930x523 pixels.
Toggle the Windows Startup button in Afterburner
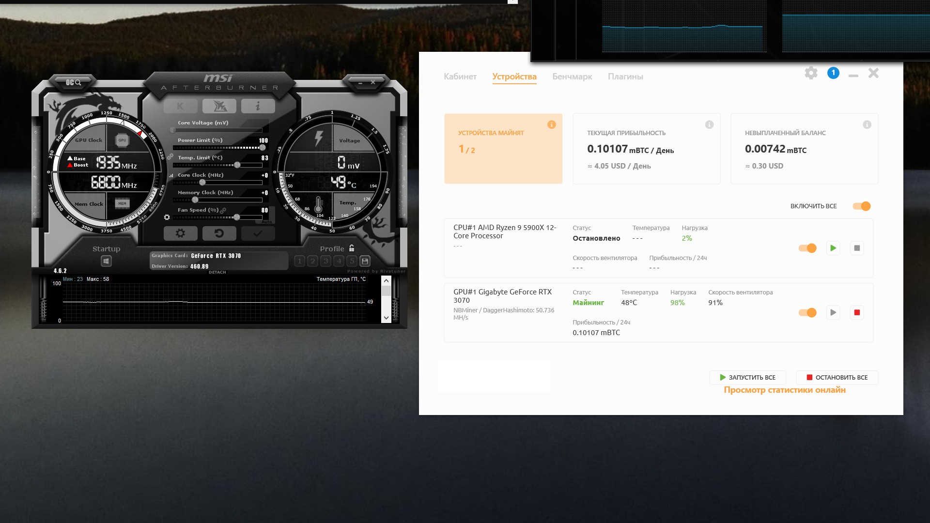pos(106,261)
